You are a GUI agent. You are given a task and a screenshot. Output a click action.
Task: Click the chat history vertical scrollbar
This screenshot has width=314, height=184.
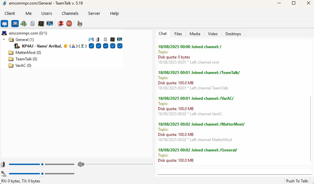[x=310, y=128]
